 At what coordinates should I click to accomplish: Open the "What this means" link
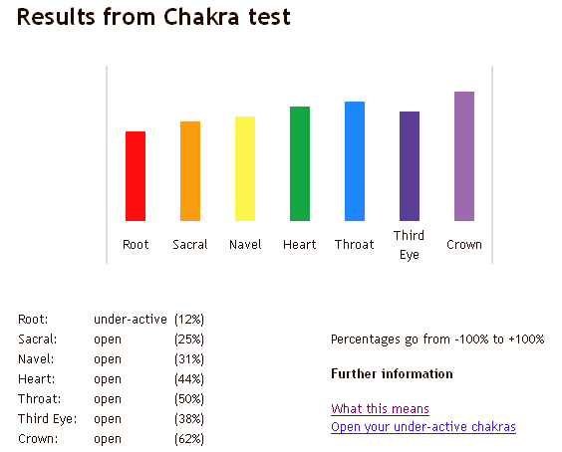coord(380,408)
